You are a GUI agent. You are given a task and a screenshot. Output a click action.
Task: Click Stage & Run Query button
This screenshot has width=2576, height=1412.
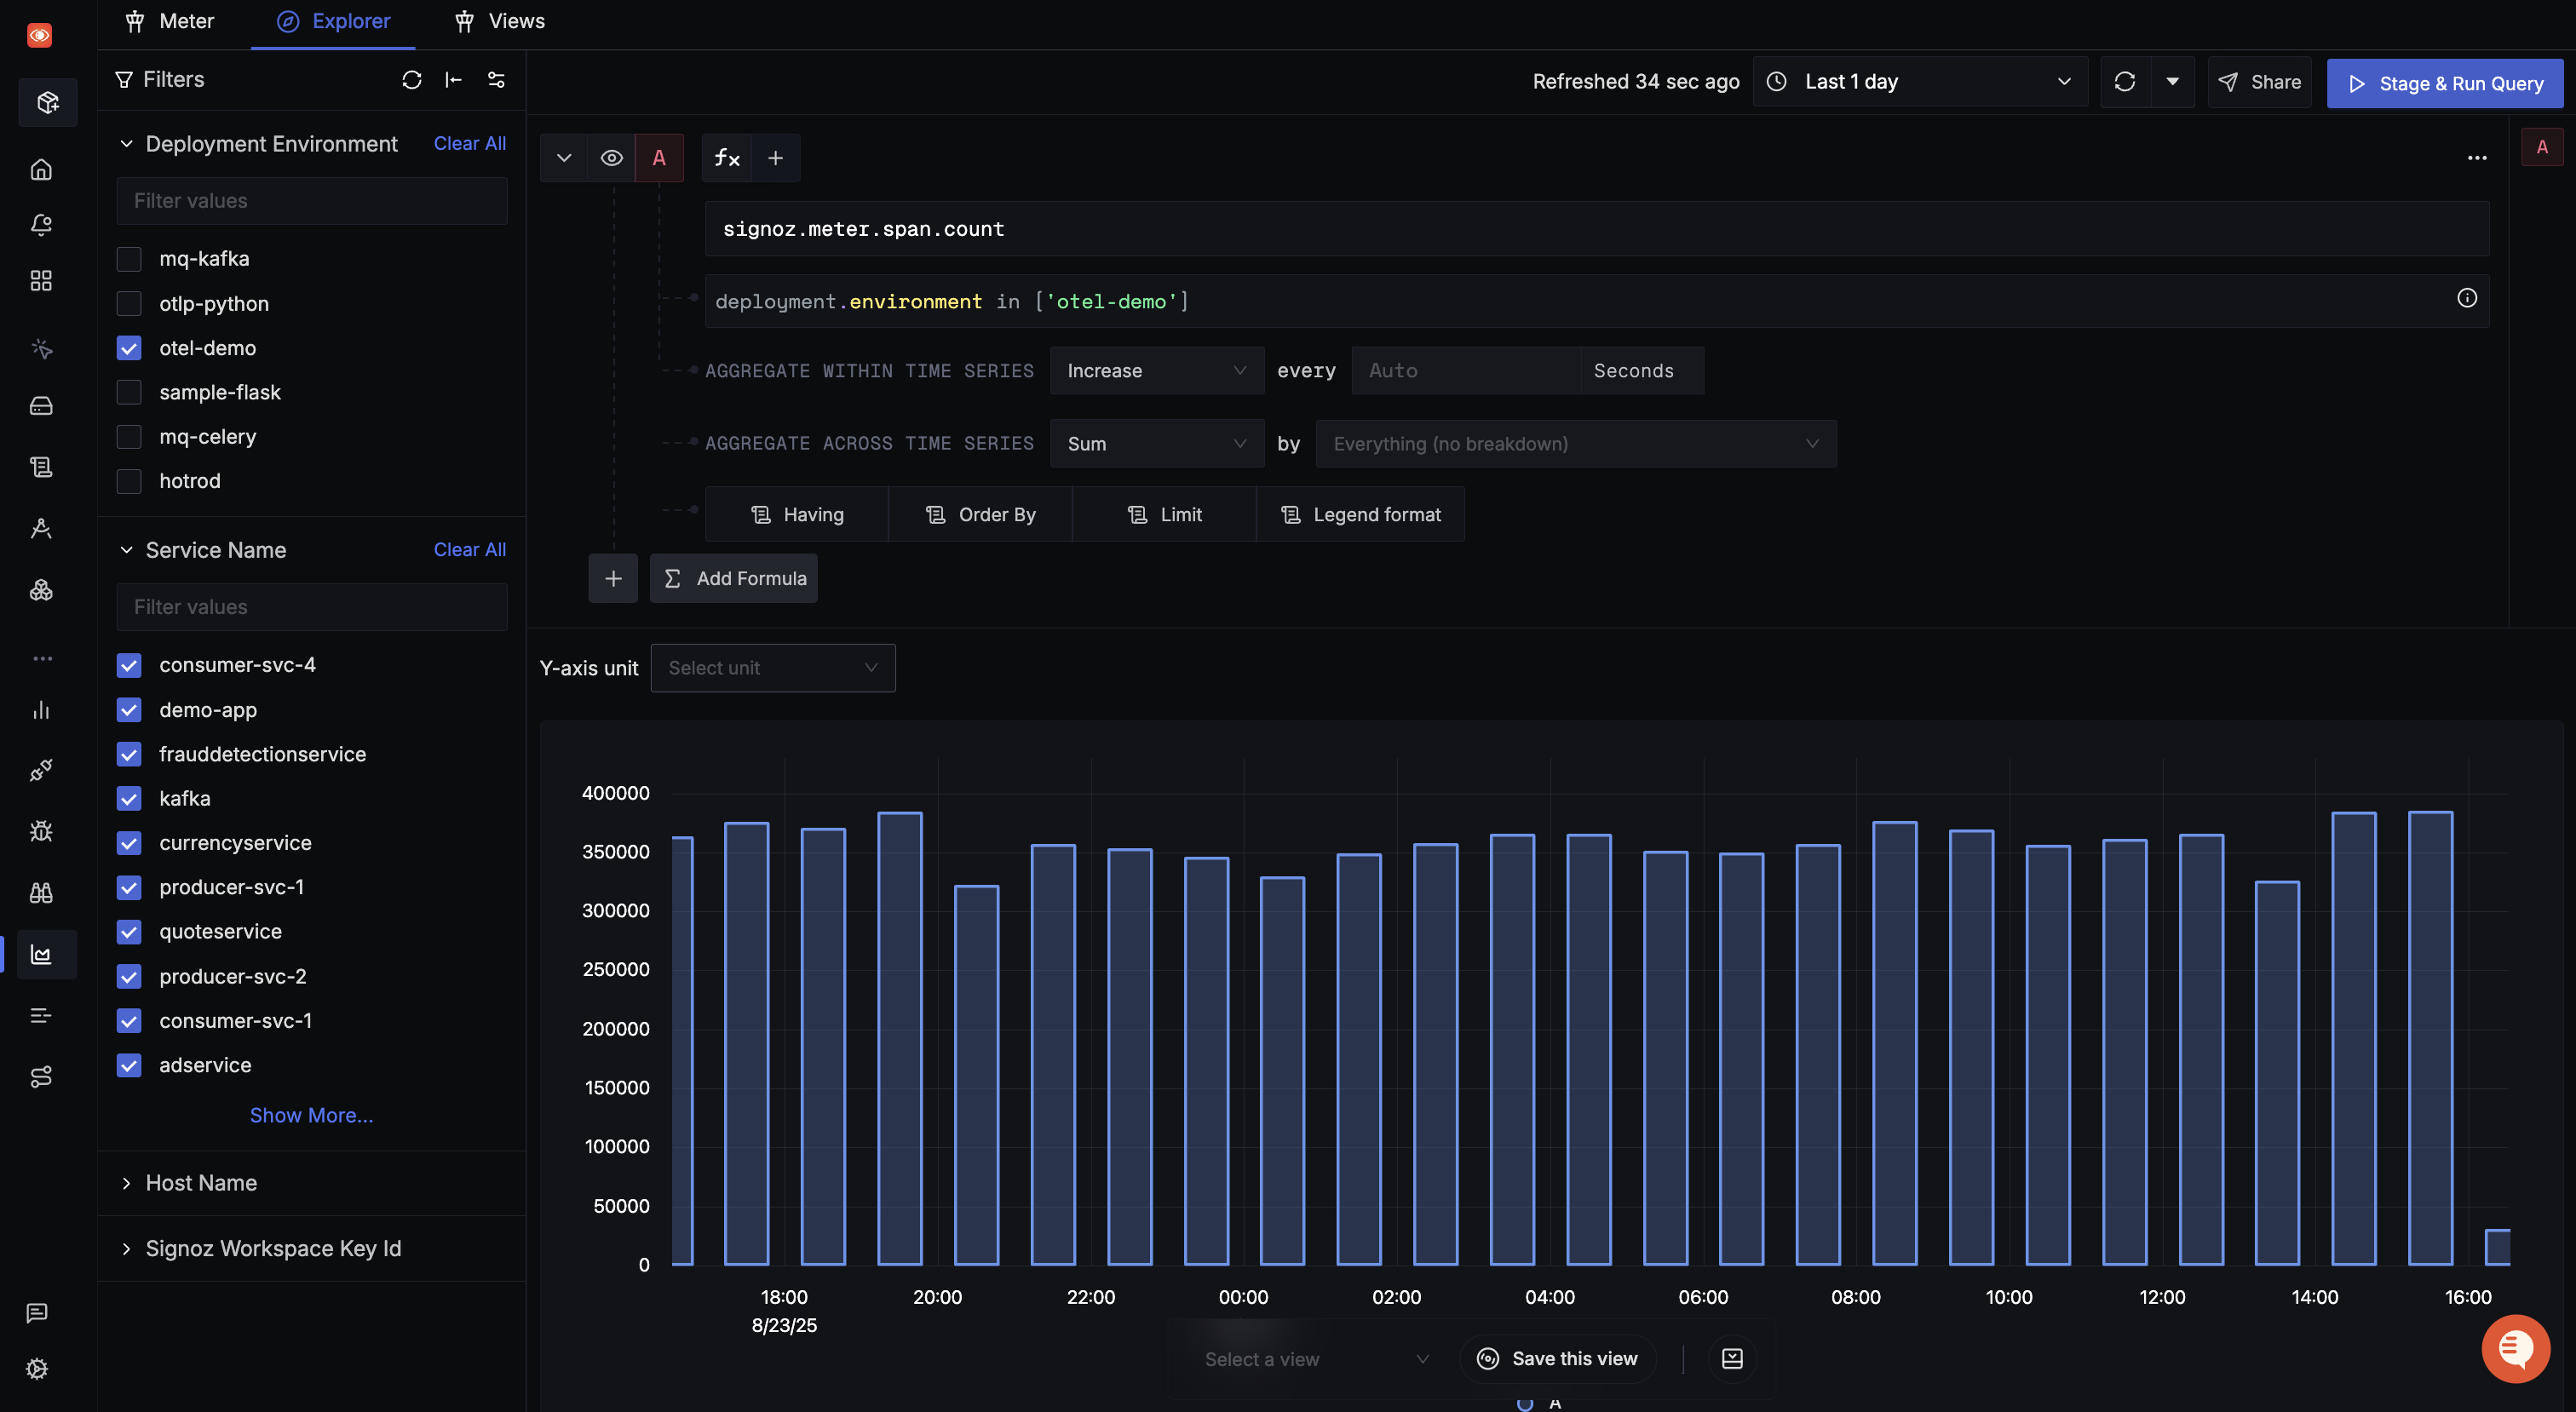click(2445, 83)
